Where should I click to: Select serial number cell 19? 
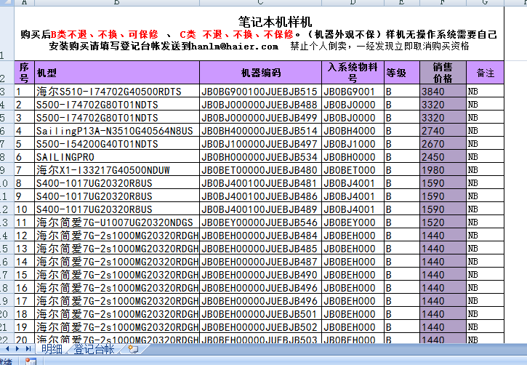click(24, 327)
